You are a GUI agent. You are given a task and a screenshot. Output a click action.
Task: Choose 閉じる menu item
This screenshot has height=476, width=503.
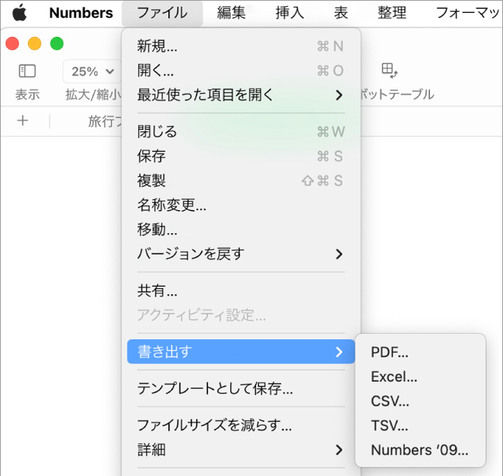(x=241, y=132)
